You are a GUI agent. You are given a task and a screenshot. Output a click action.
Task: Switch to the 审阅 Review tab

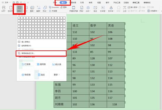tap(90, 3)
